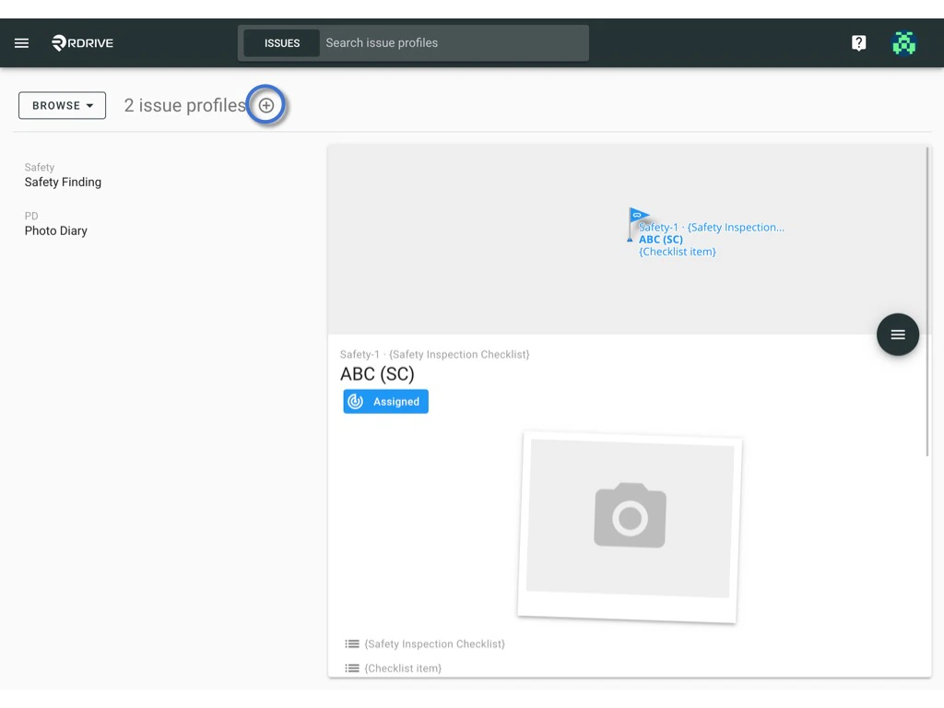This screenshot has height=708, width=944.
Task: Click the {Checklist item} list icon
Action: pyautogui.click(x=351, y=667)
